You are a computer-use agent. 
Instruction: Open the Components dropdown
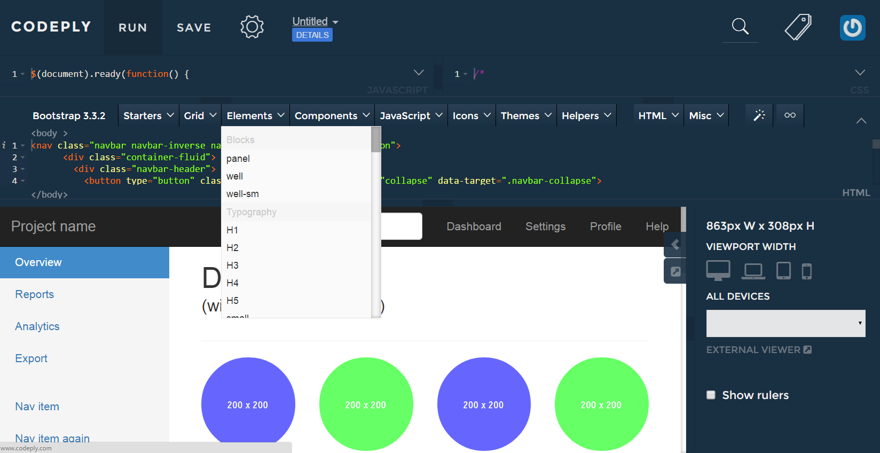(x=332, y=115)
